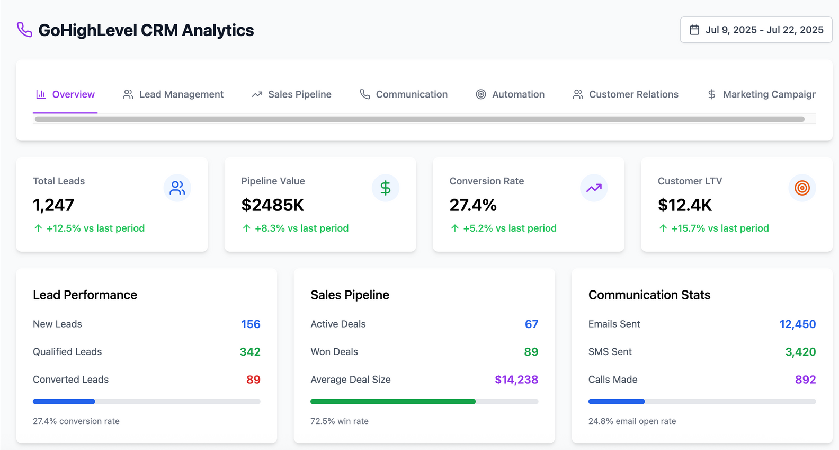Click the horizontal tab scrollbar

(419, 119)
